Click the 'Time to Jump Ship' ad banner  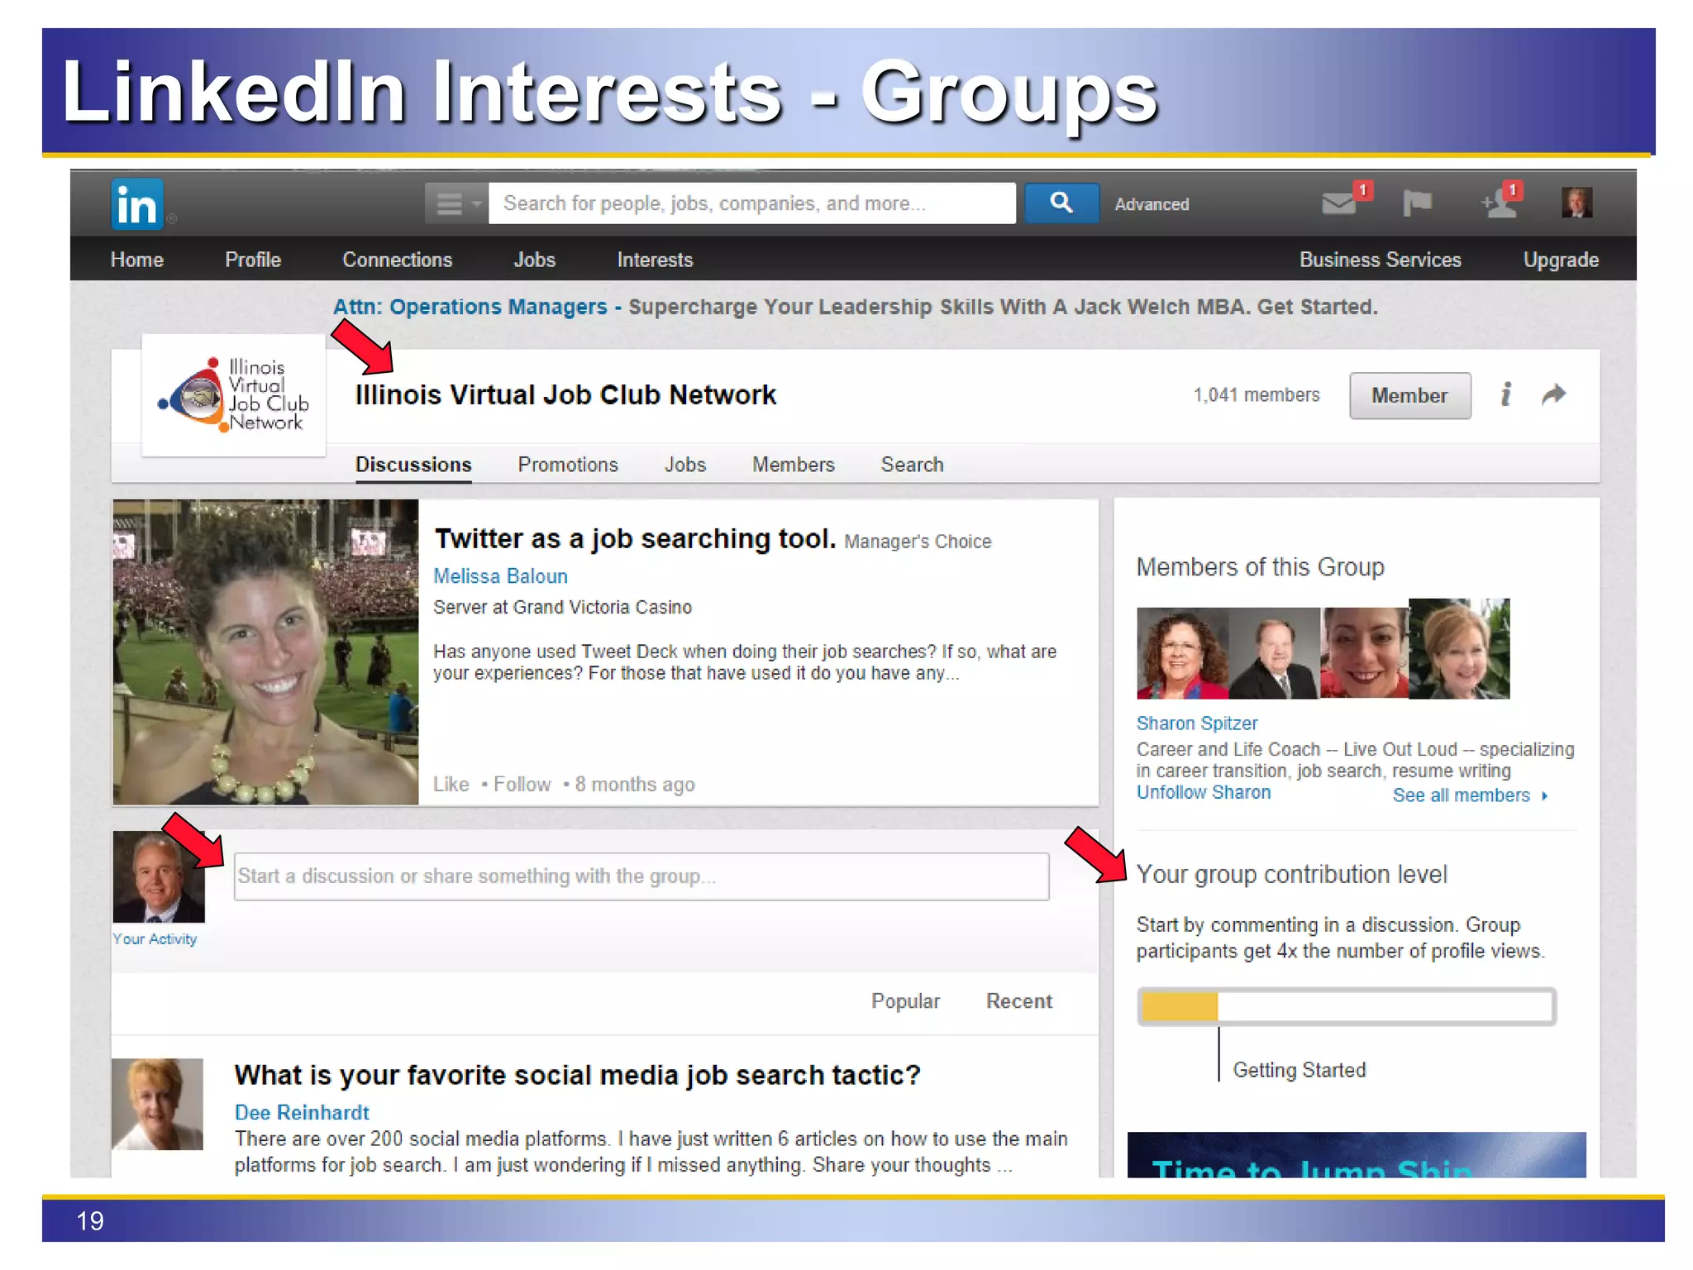coord(1357,1155)
